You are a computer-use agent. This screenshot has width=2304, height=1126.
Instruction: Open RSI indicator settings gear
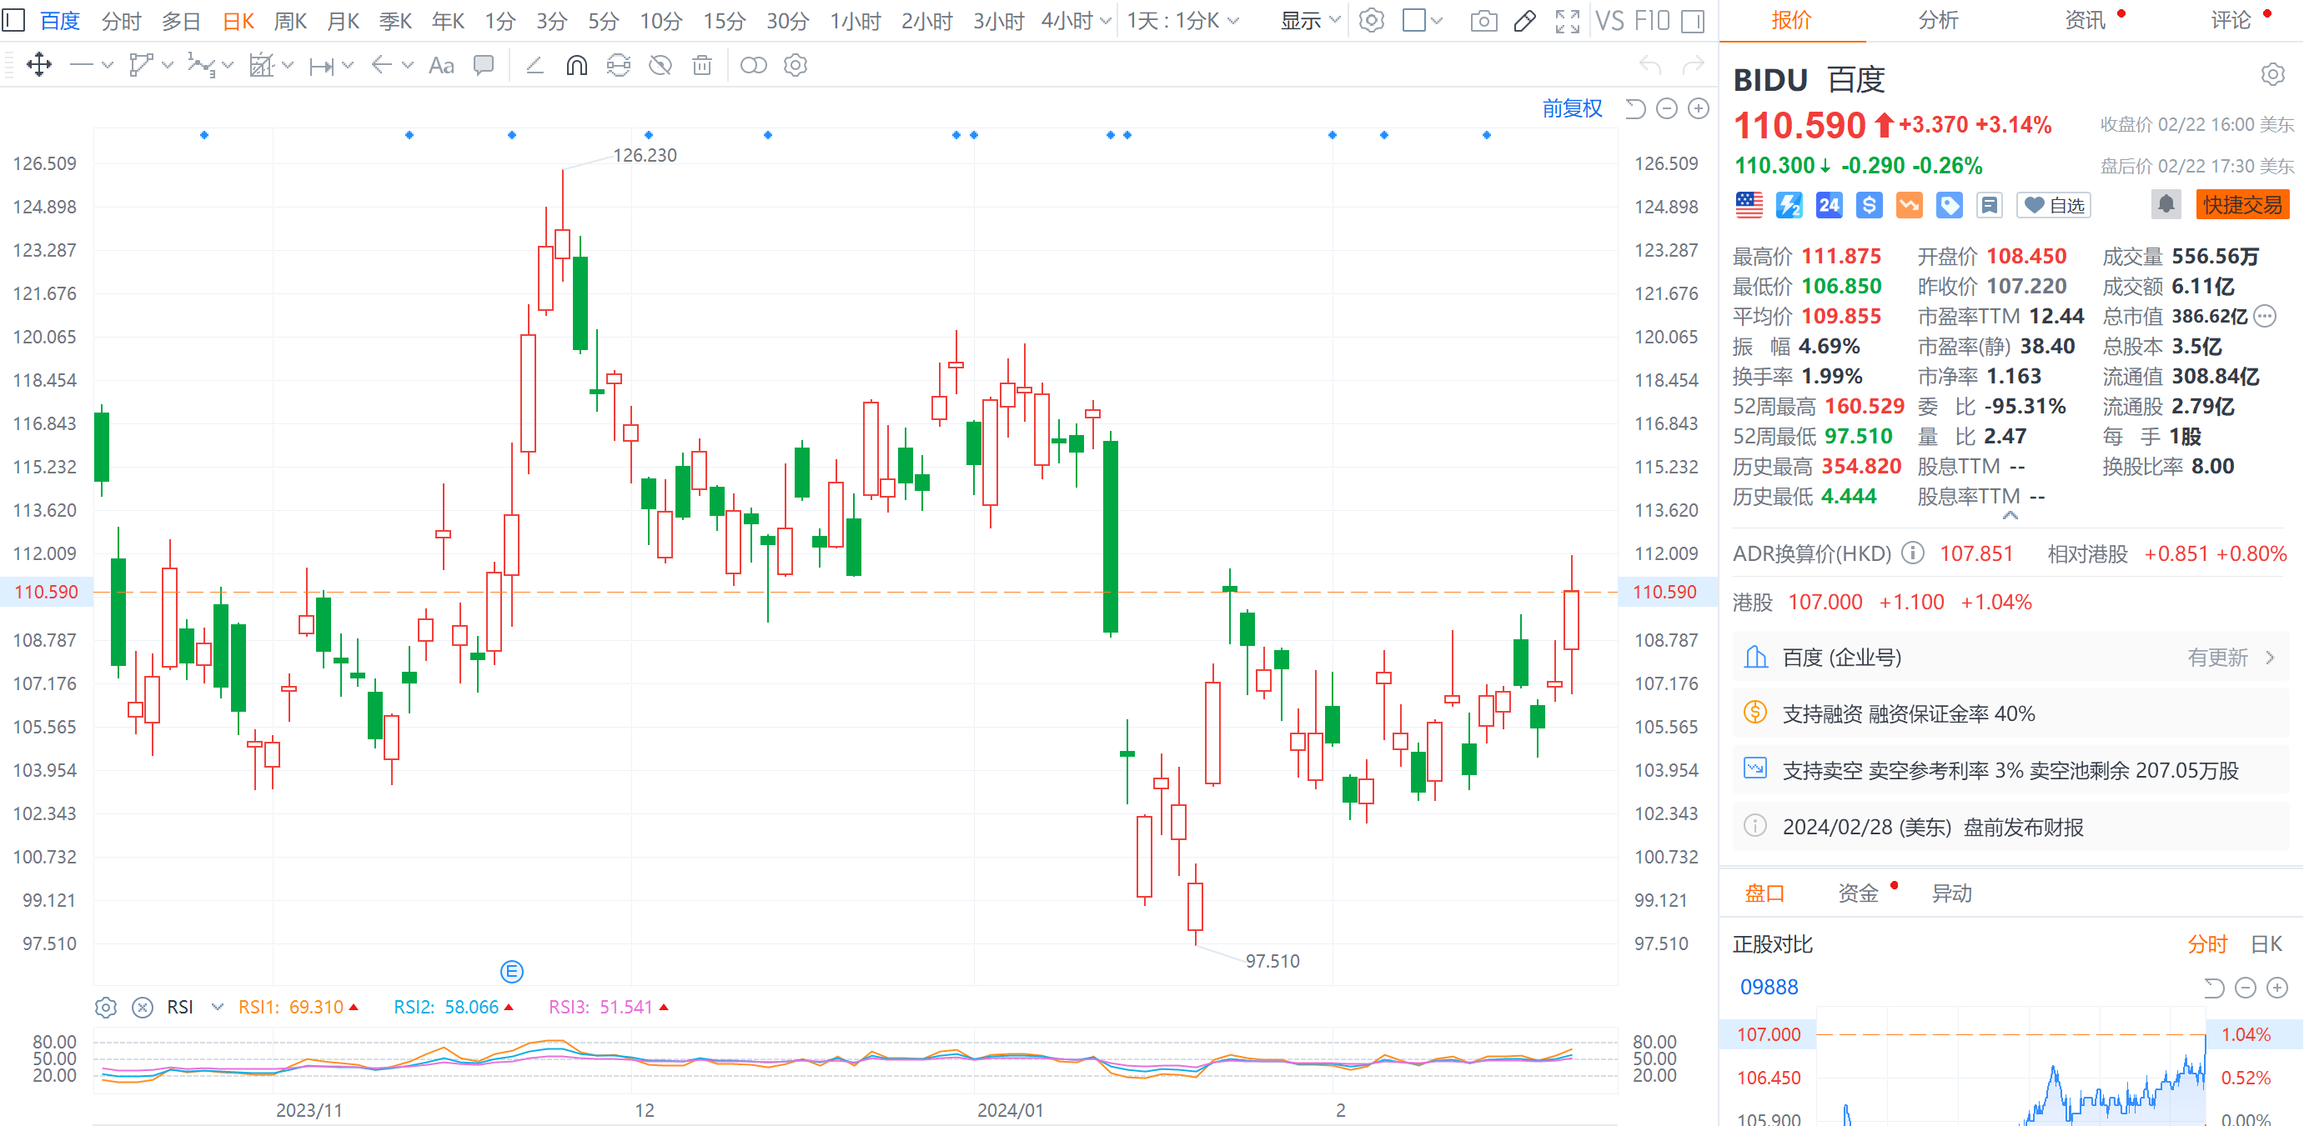pyautogui.click(x=106, y=1007)
